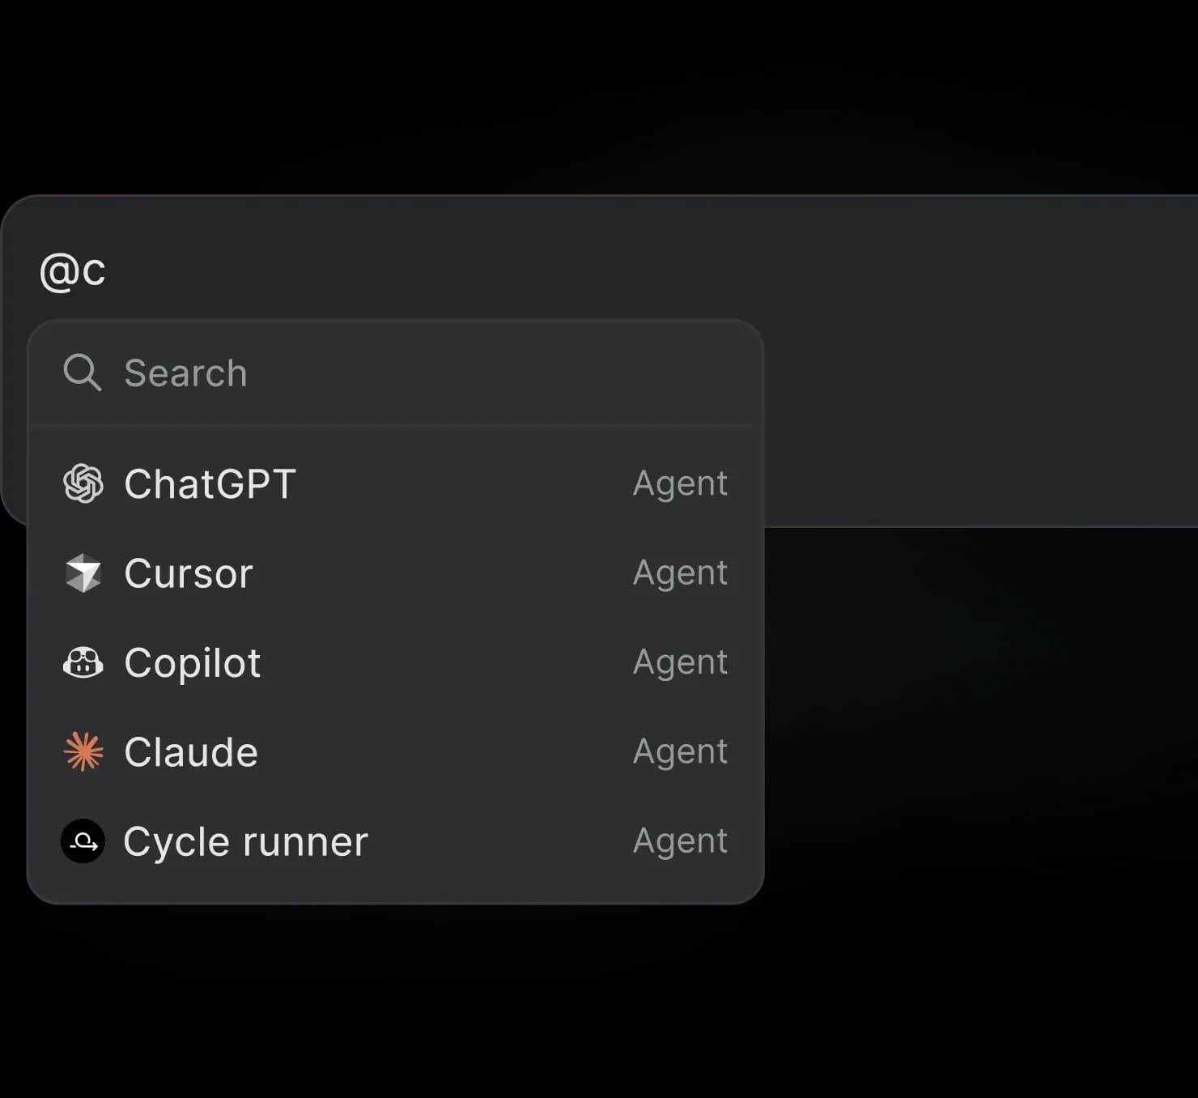Click the @c text in the composer

pyautogui.click(x=72, y=270)
